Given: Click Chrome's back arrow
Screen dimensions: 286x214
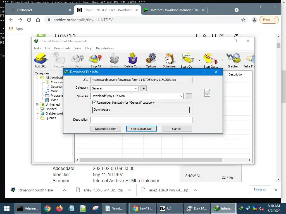Looking at the screenshot, I should 11,20.
